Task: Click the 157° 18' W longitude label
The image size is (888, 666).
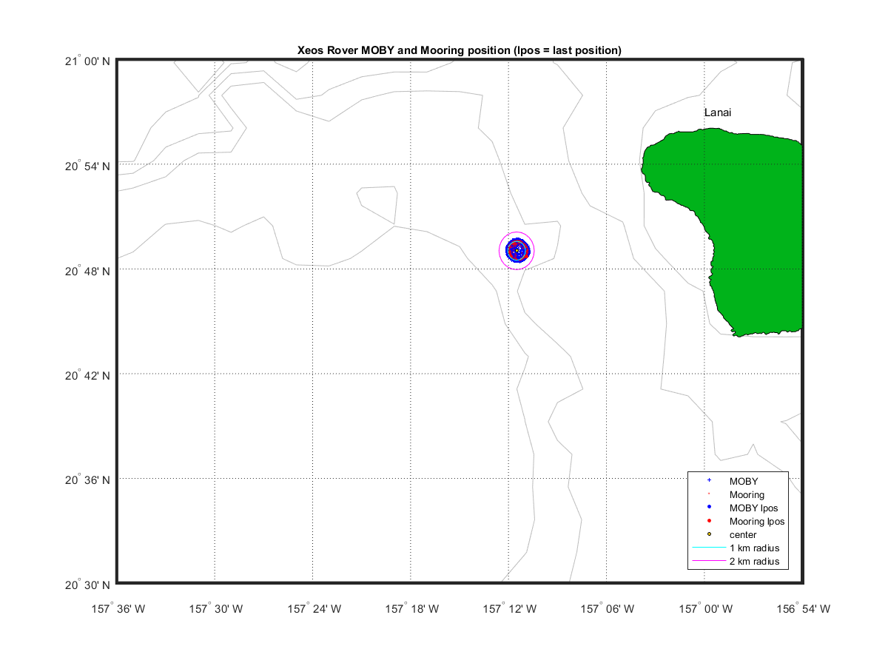Action: coord(411,609)
